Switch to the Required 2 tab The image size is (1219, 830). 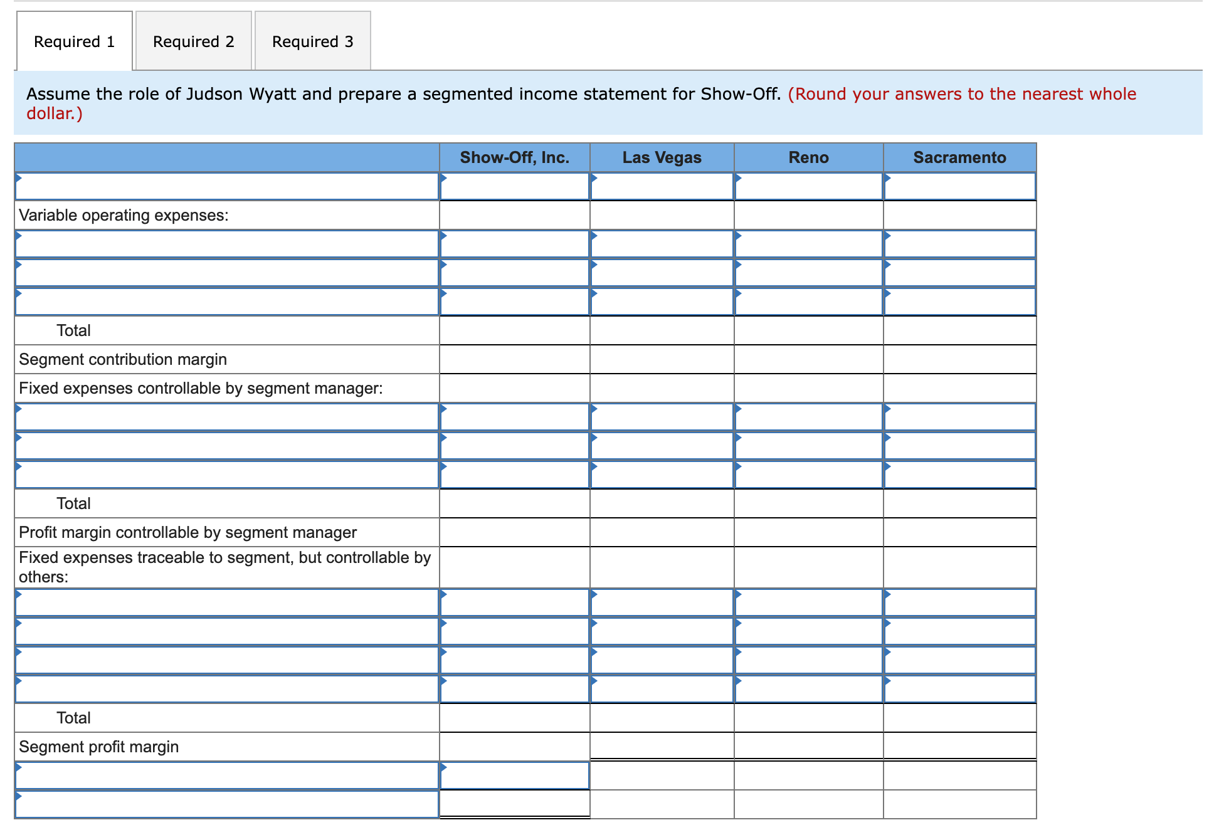click(x=194, y=41)
